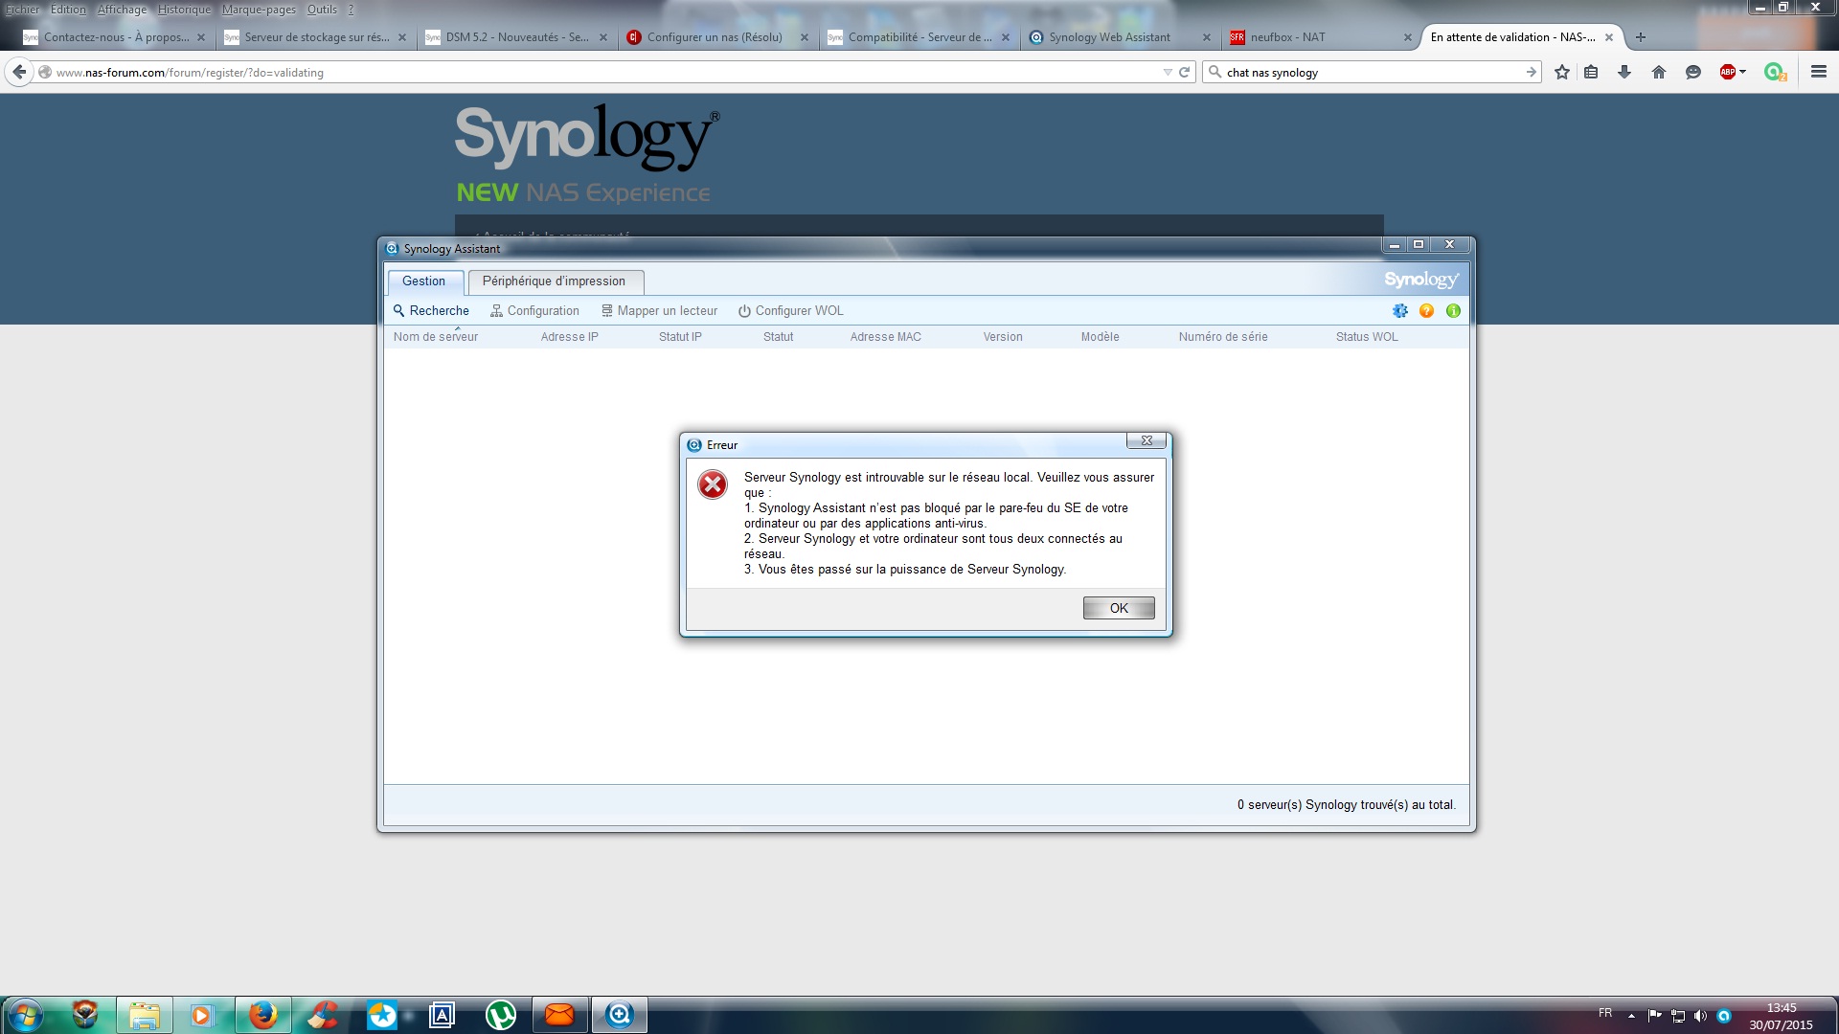Click the orange help question icon
This screenshot has width=1839, height=1034.
pos(1427,311)
